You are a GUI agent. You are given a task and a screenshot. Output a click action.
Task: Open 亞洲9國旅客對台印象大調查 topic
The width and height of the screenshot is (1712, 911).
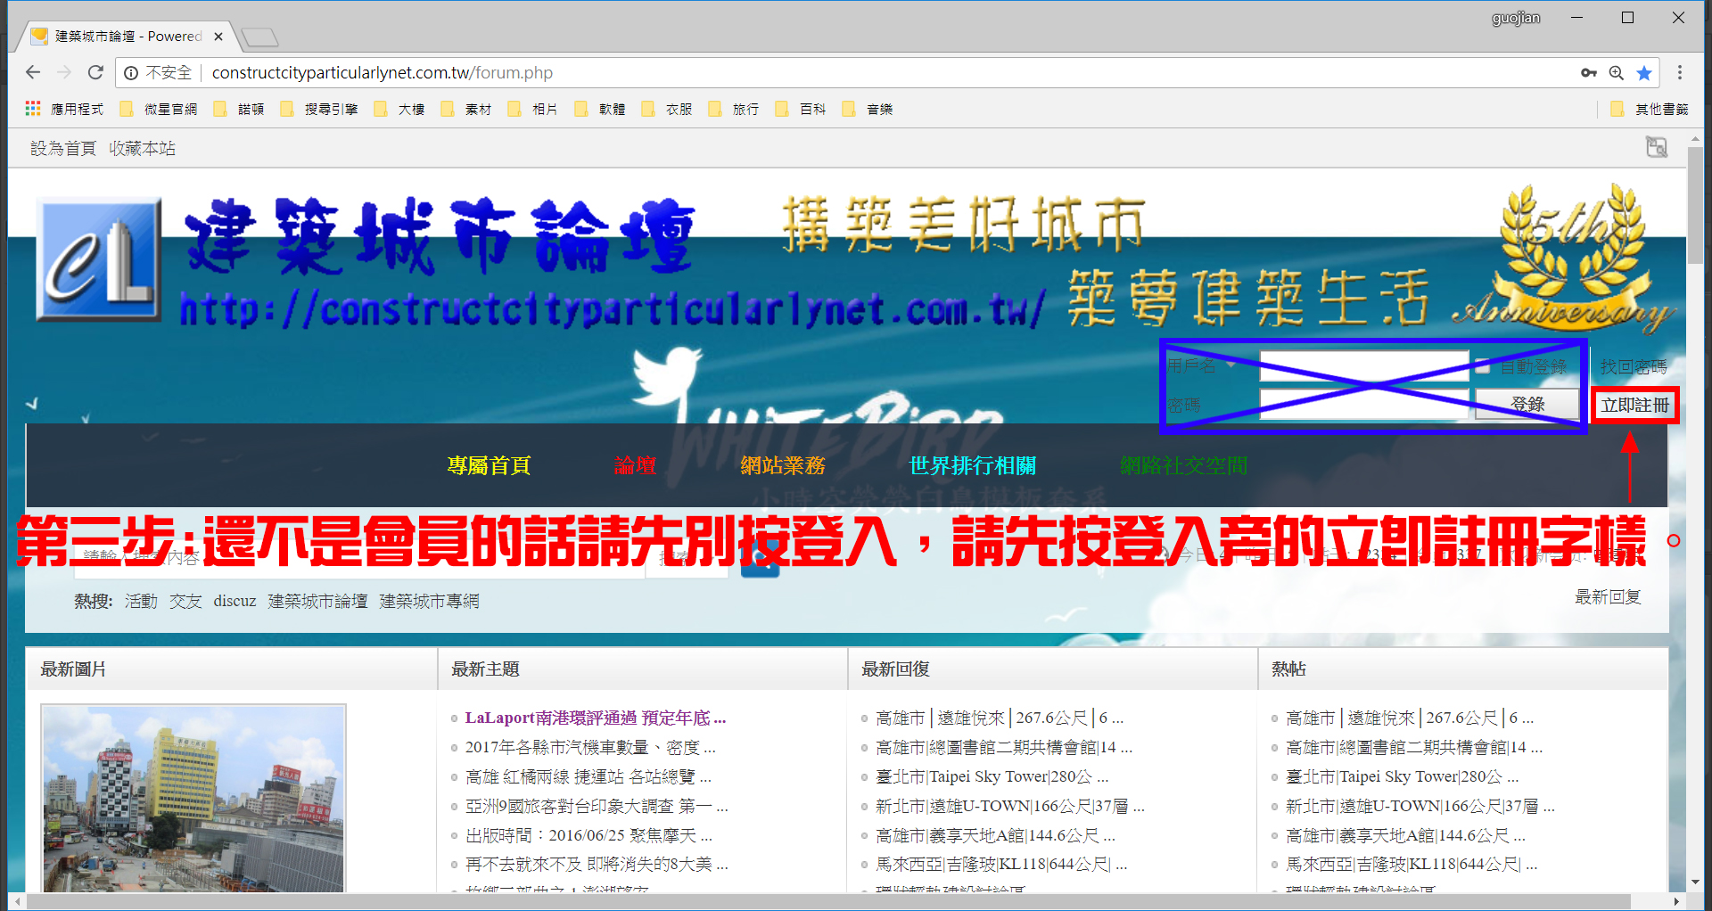(x=597, y=806)
